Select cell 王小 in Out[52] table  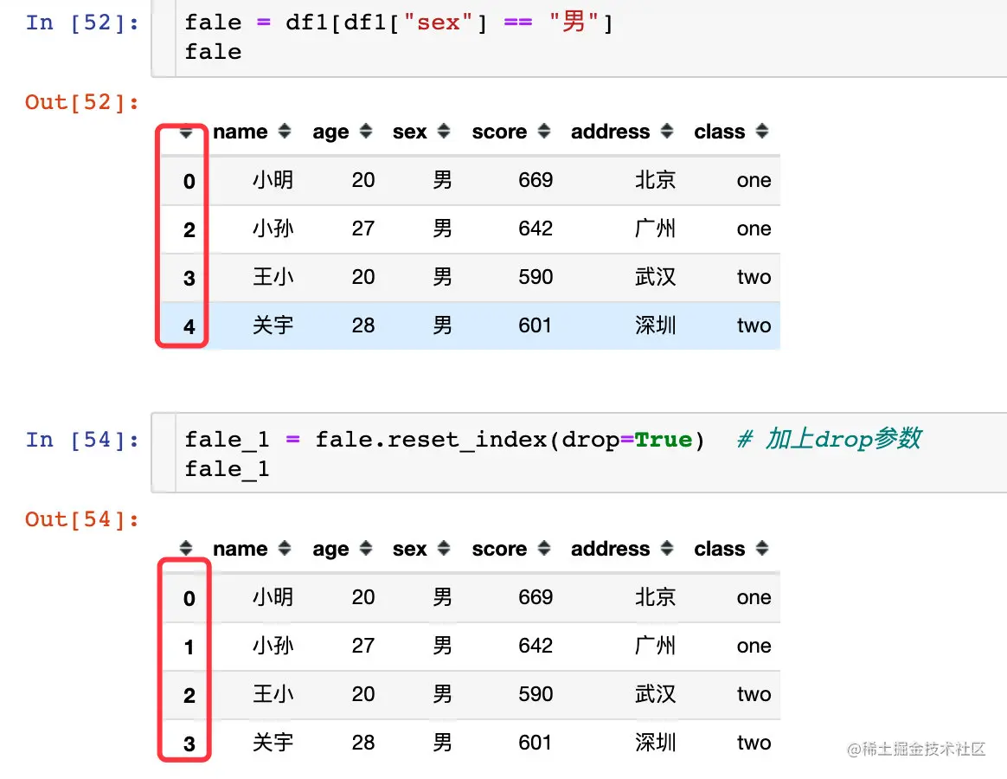tap(273, 277)
